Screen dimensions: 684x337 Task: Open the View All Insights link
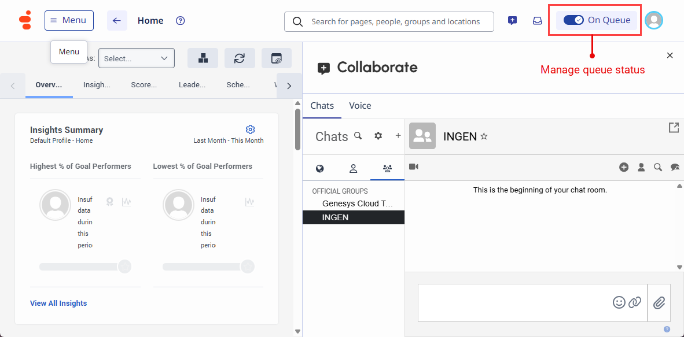coord(58,303)
